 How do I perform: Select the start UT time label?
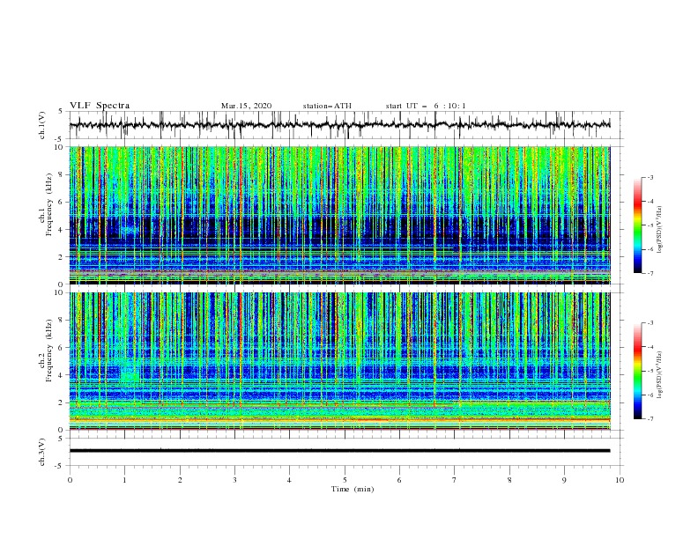pos(426,106)
